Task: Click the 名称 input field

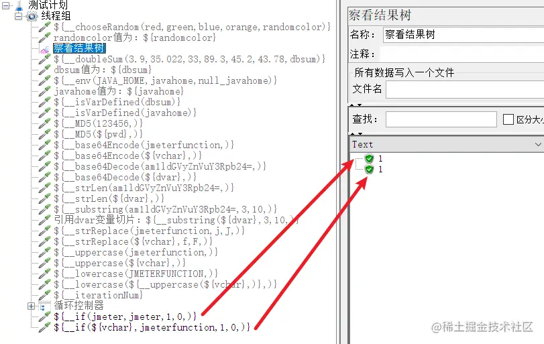Action: (464, 35)
